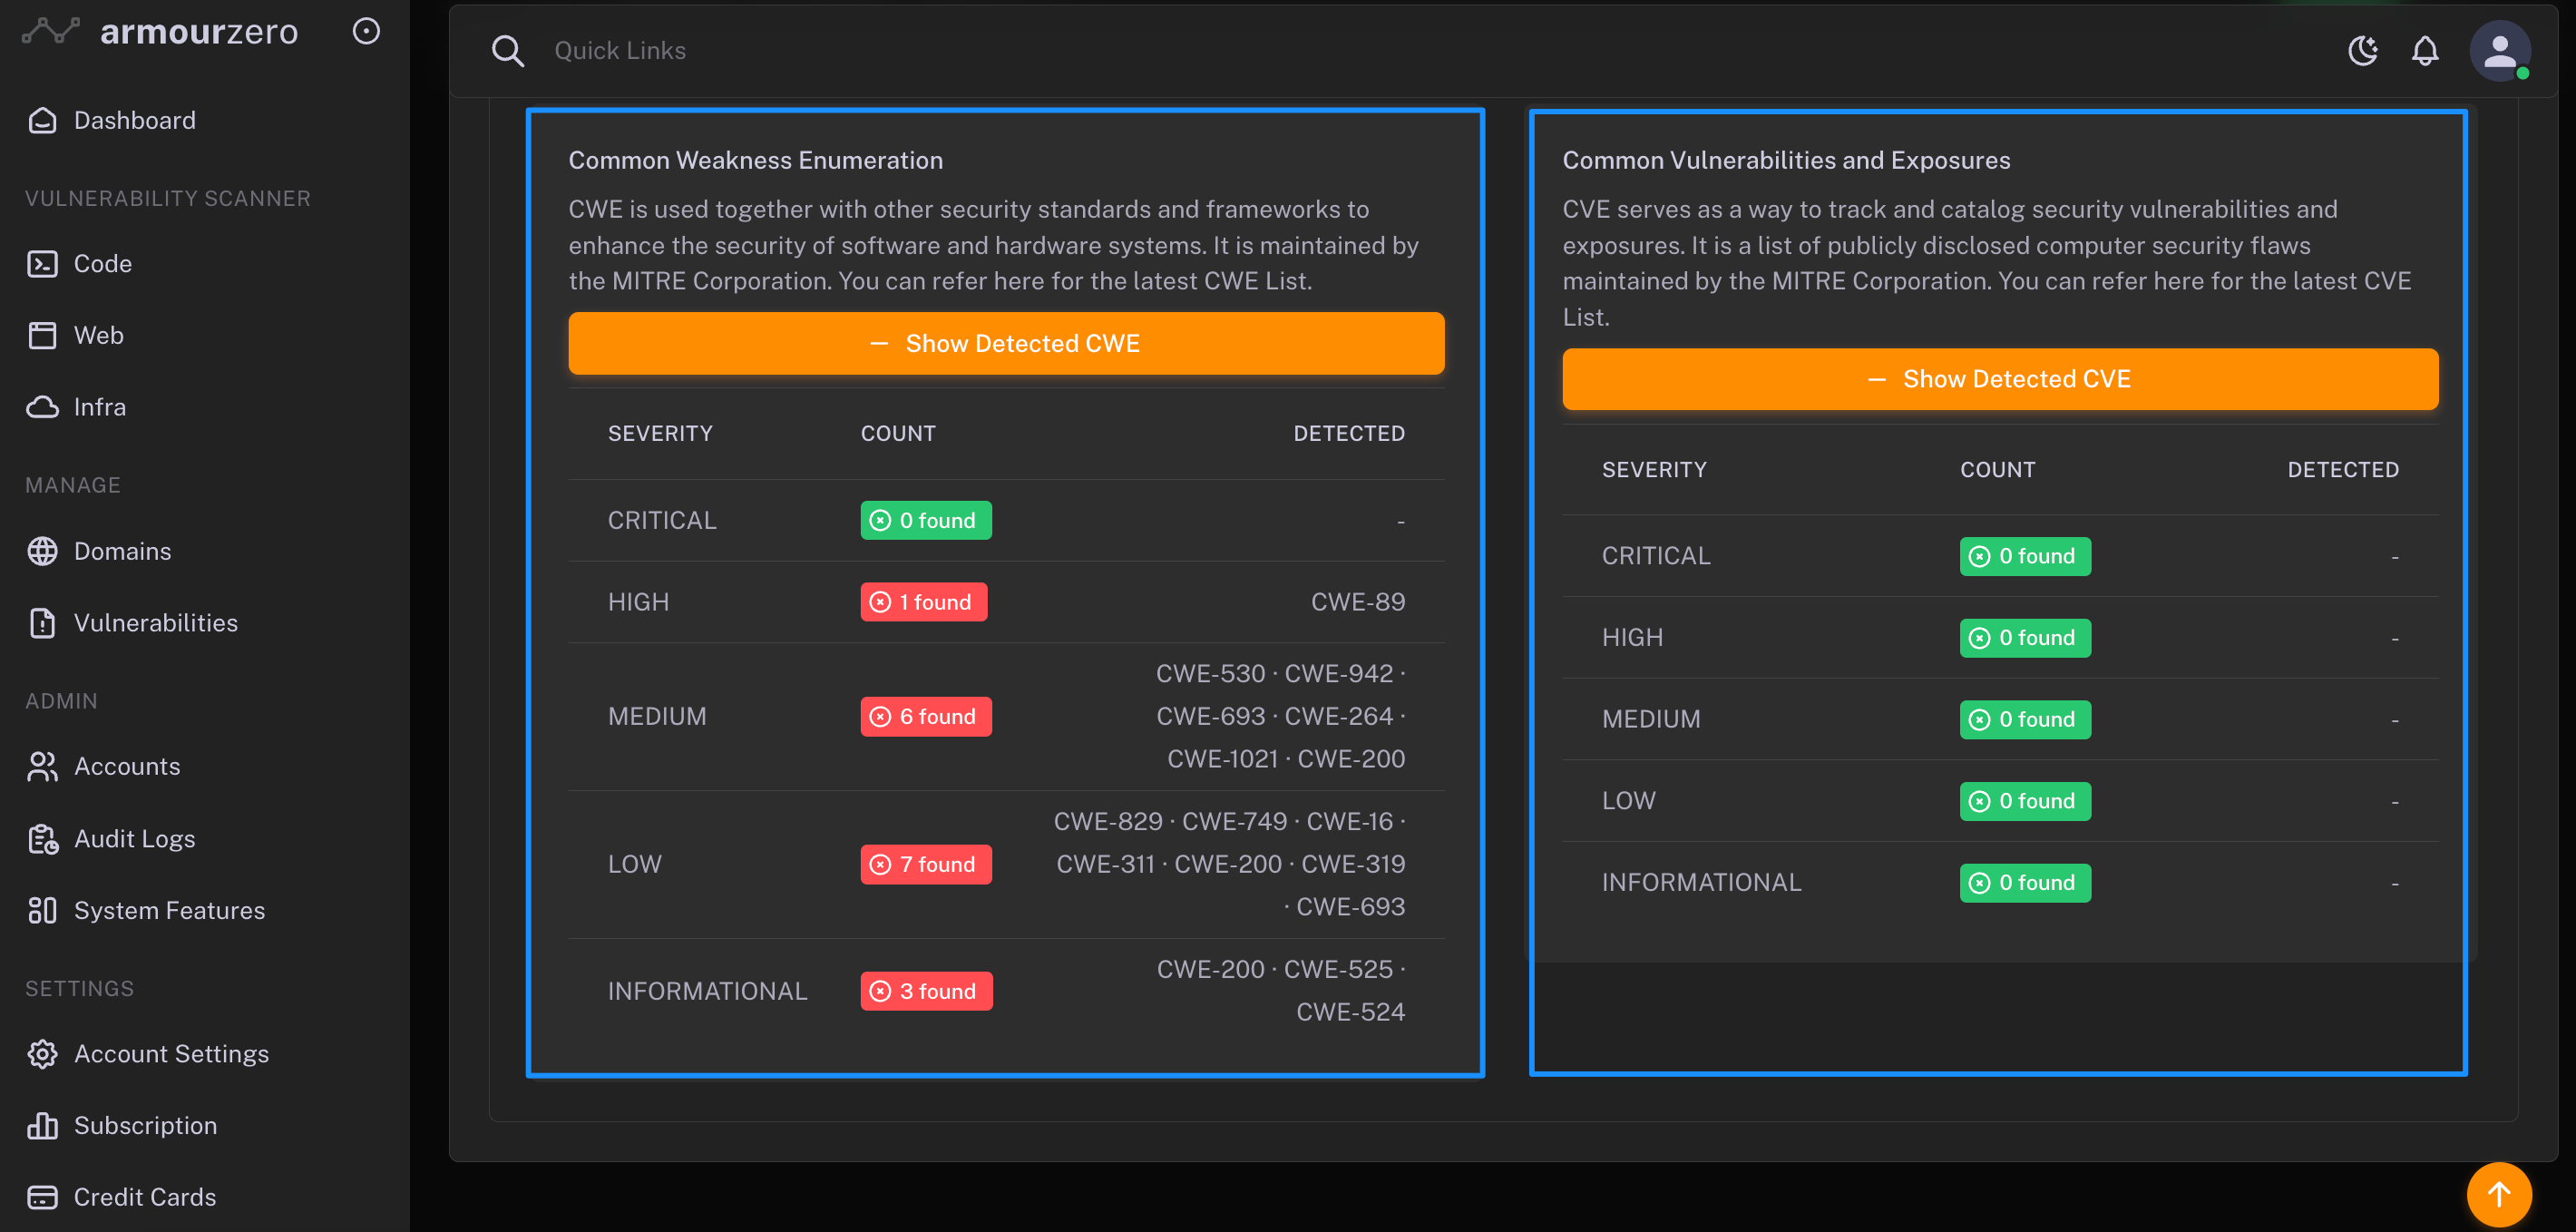Navigate to Vulnerabilities page
The width and height of the screenshot is (2576, 1232).
point(155,623)
